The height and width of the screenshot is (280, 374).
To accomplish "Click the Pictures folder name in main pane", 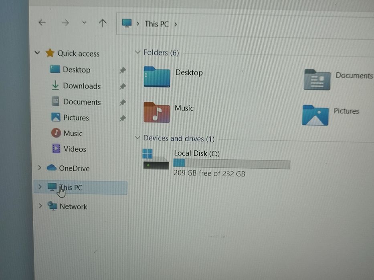I will point(346,111).
